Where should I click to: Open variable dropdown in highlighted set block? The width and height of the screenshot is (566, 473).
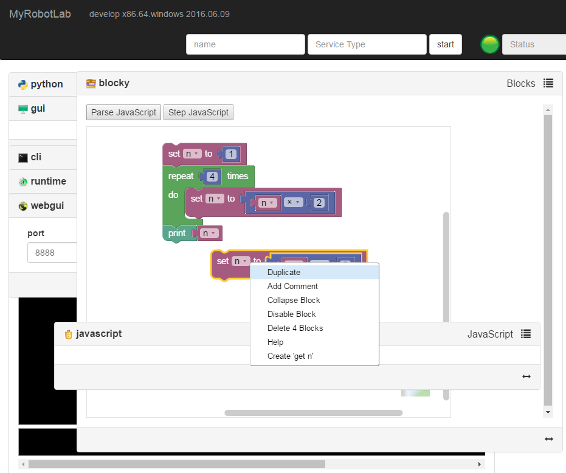pos(241,261)
